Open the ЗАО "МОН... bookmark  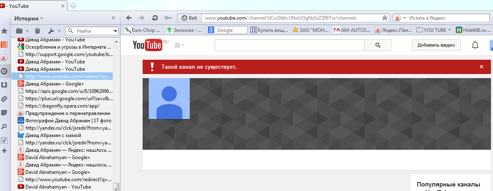(x=311, y=30)
